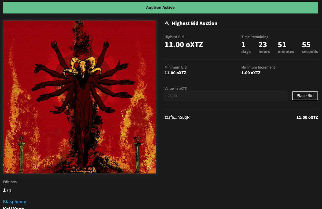This screenshot has width=322, height=209.
Task: Focus the Value in oXTZ bid input
Action: 225,96
